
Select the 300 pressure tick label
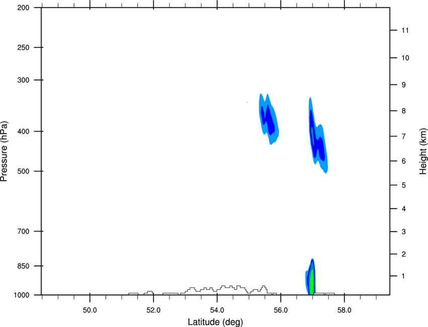(23, 80)
